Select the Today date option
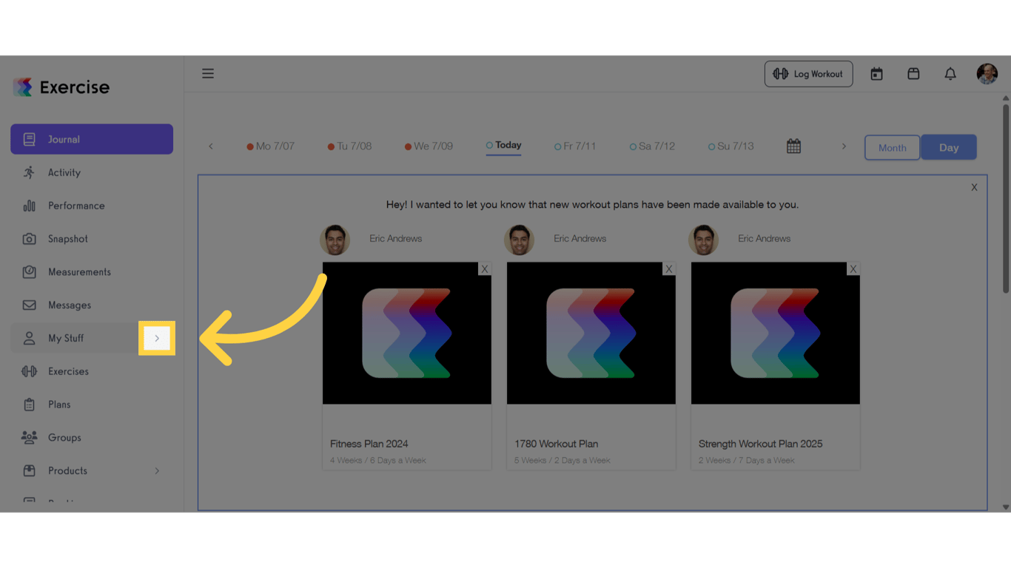Screen dimensions: 1011x568 click(503, 145)
